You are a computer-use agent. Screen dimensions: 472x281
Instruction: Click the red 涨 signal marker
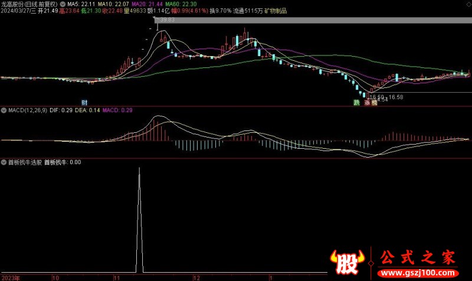pos(366,102)
